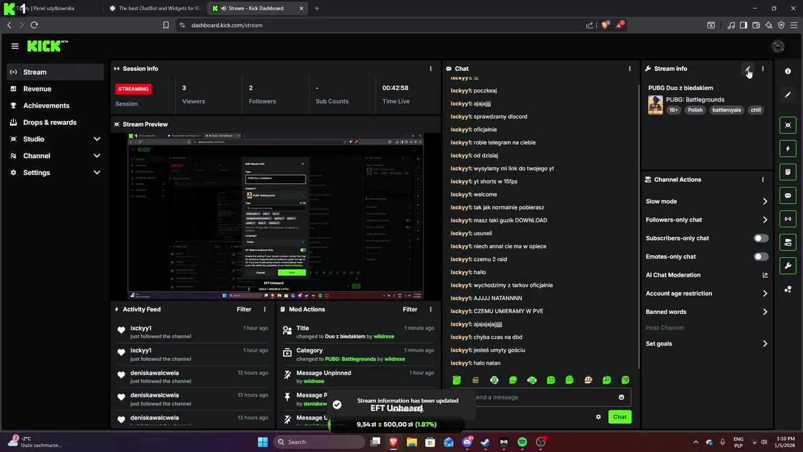
Task: Open the emoji picker in message box
Action: click(x=622, y=397)
